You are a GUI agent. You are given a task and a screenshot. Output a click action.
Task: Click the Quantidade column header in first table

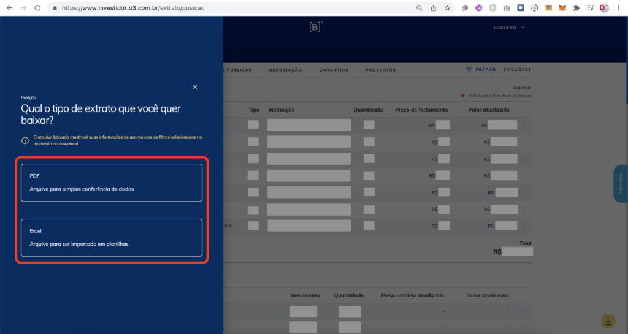pos(368,110)
